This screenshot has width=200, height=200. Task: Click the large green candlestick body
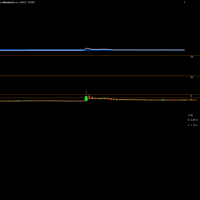click(x=86, y=99)
